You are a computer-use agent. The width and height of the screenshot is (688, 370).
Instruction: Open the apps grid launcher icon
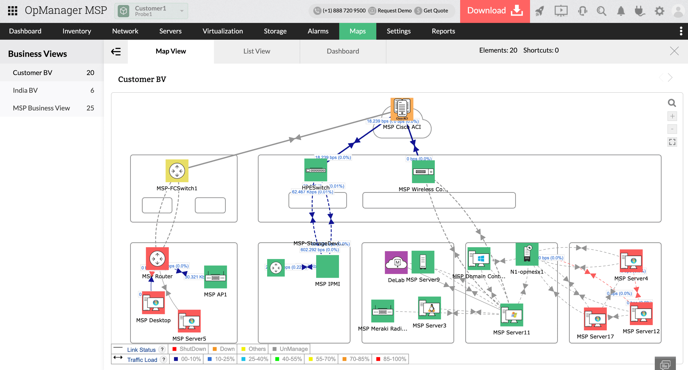(x=13, y=11)
